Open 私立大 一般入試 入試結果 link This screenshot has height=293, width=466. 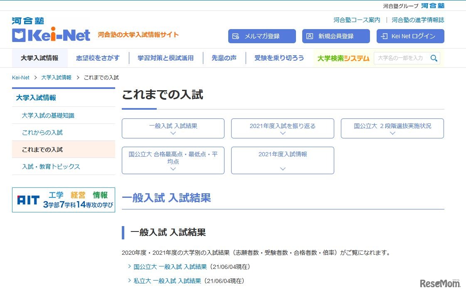166,281
